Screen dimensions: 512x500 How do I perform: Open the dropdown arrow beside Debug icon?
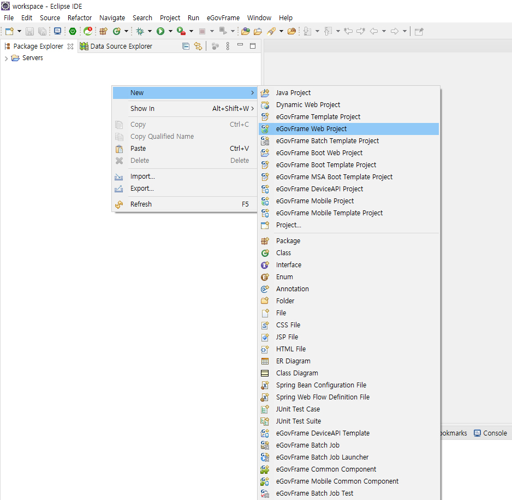pos(150,32)
